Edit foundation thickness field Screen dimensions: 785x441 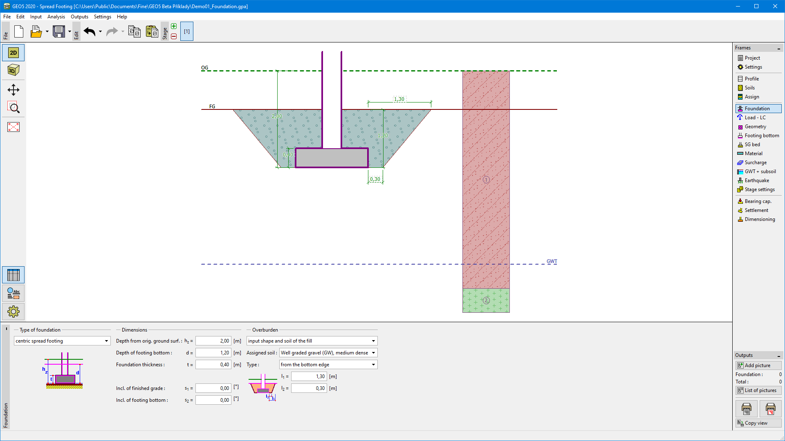coord(213,365)
